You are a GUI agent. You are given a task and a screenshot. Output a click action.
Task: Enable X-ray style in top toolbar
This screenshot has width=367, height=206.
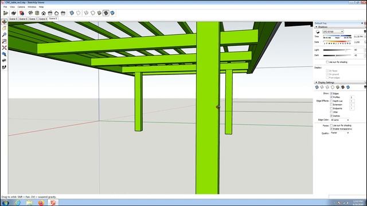(72, 13)
